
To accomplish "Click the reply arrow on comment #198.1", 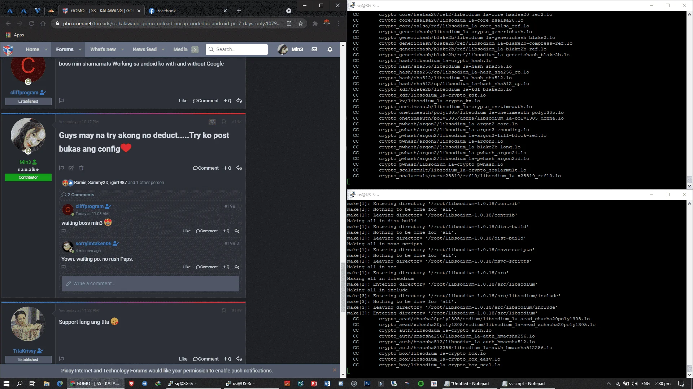I will click(x=237, y=231).
